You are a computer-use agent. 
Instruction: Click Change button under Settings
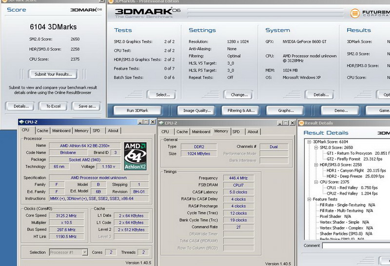(239, 95)
